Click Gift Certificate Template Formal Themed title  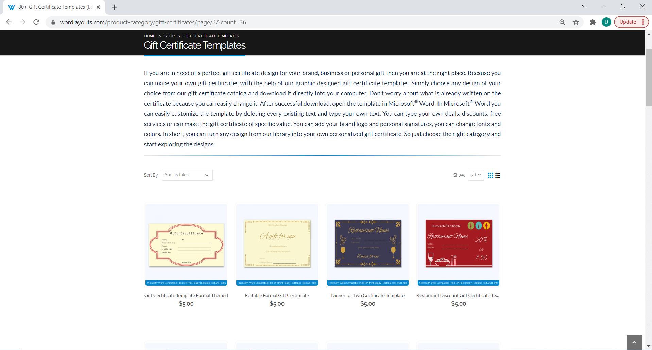coord(186,295)
